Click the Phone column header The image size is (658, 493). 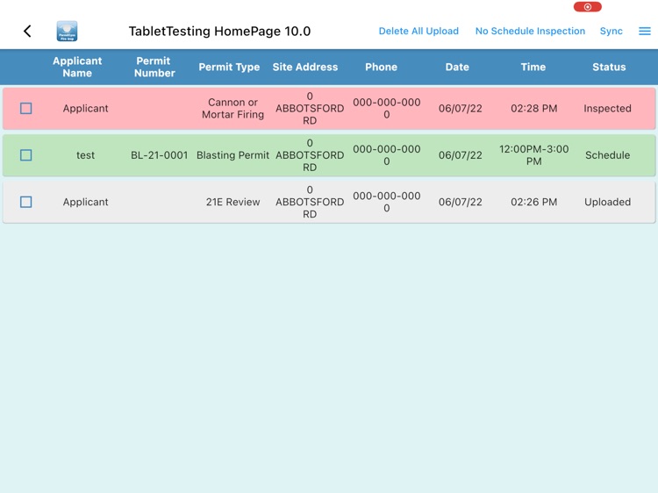(381, 68)
